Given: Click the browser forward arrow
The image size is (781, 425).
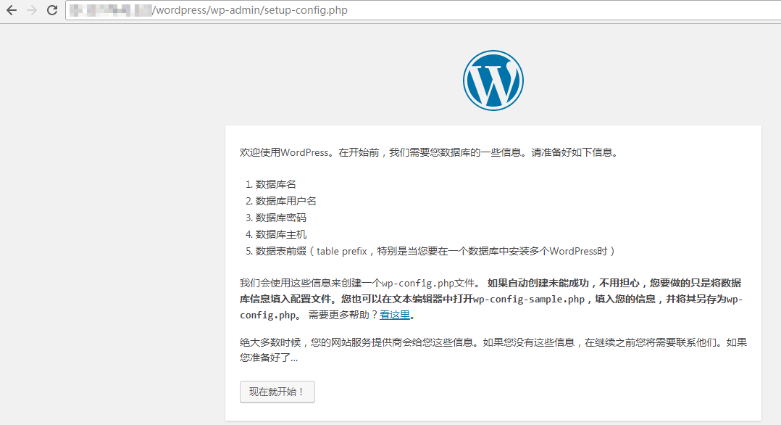Looking at the screenshot, I should (x=31, y=10).
